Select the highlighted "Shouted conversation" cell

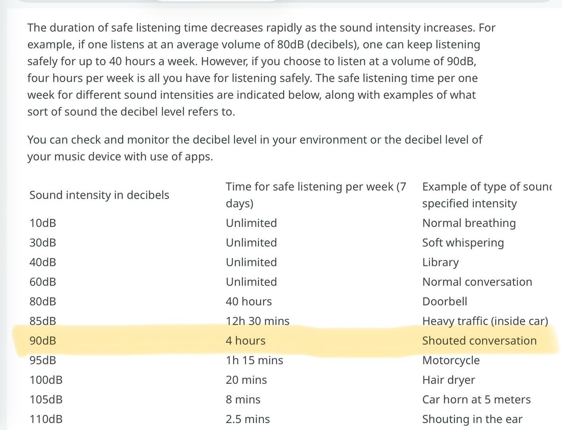click(x=479, y=341)
